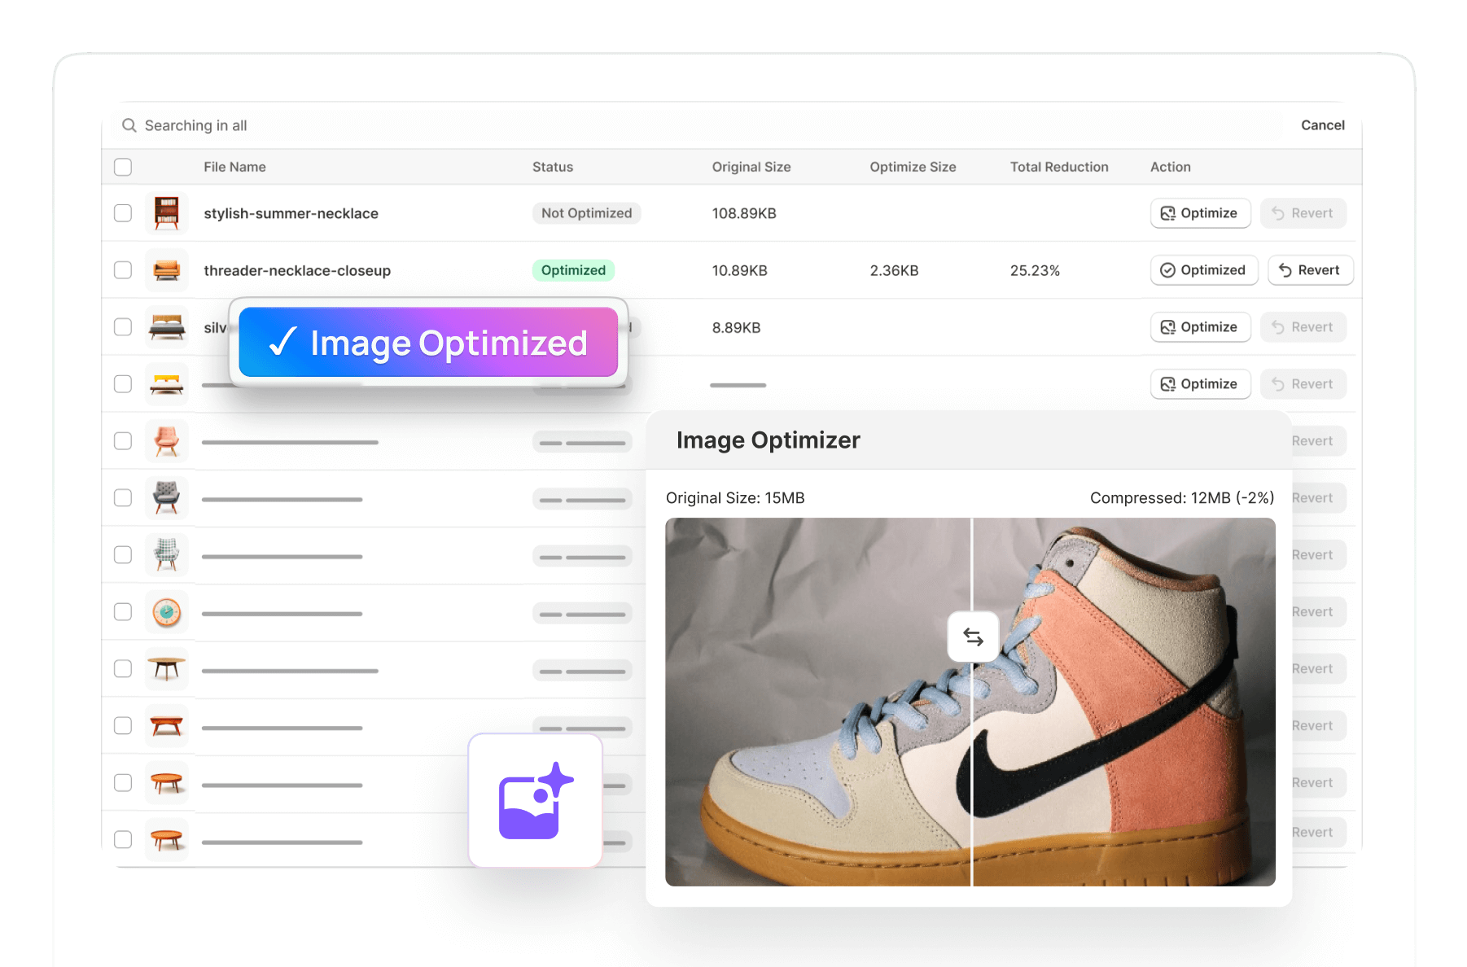Click the gray armchair thumbnail icon
The image size is (1467, 967).
click(167, 498)
